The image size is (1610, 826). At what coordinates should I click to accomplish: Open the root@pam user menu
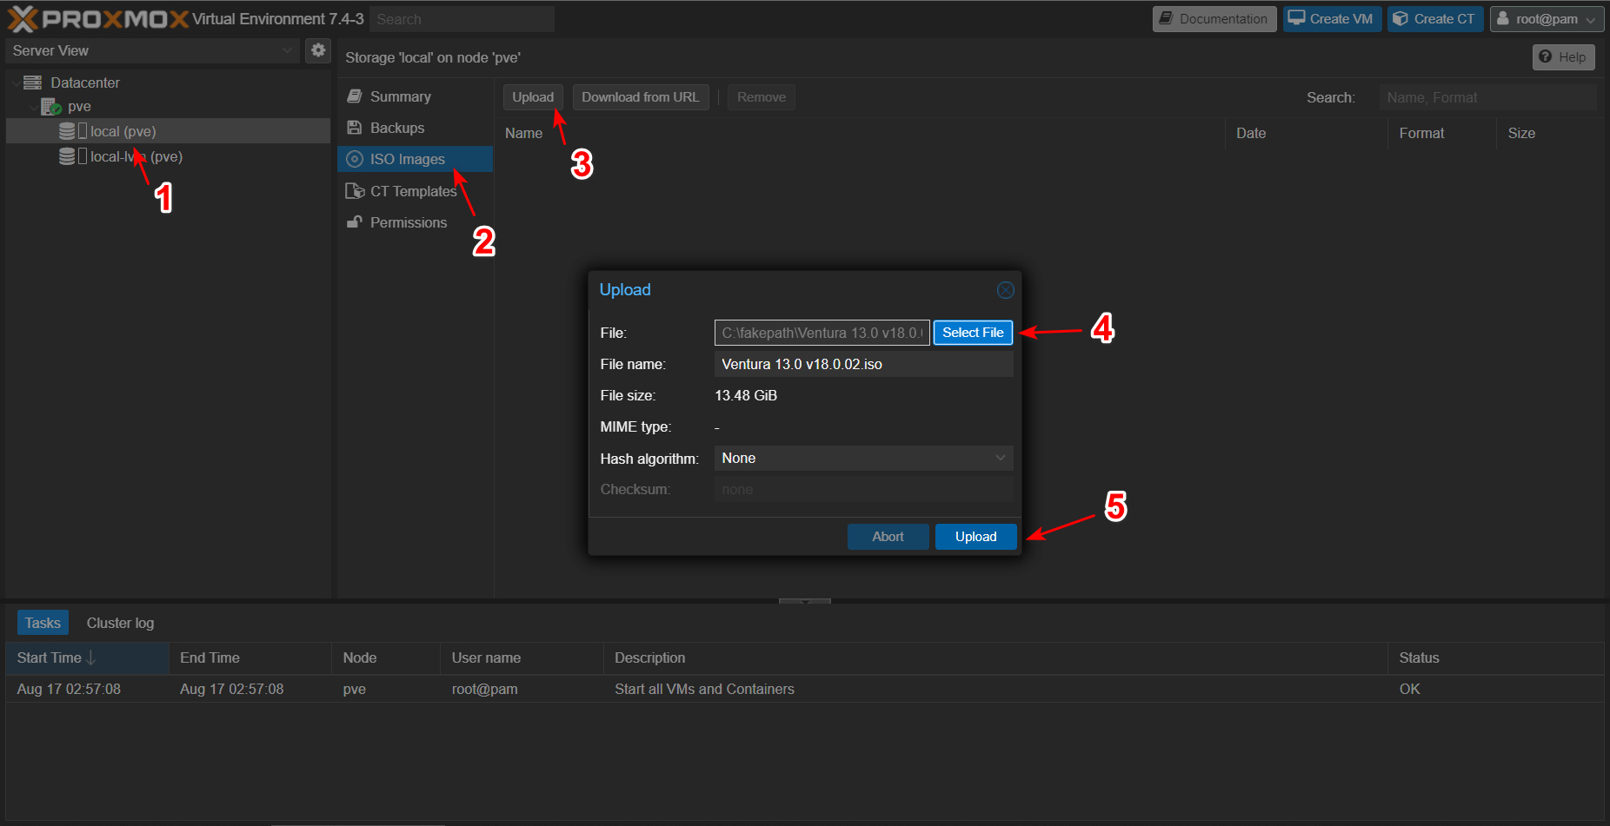tap(1546, 19)
